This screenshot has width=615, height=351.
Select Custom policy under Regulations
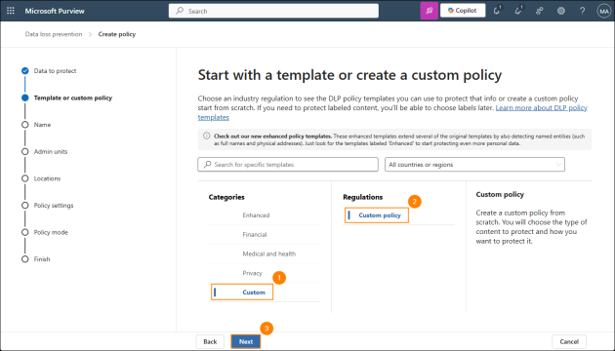pyautogui.click(x=377, y=215)
